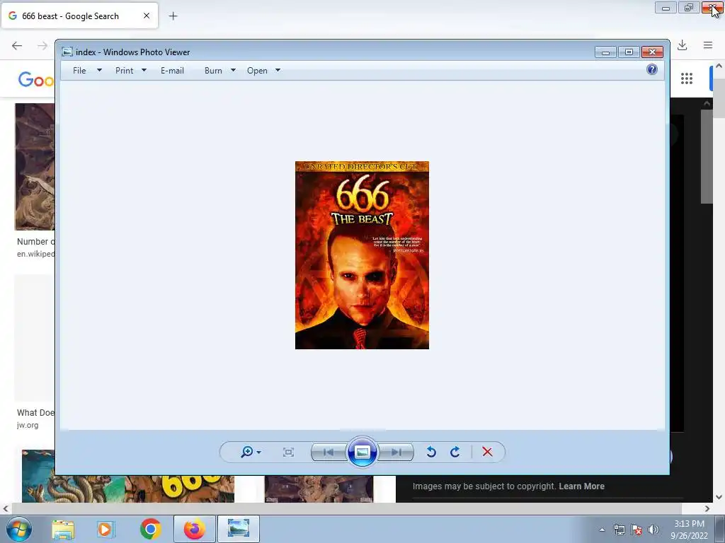
Task: Start the slide show
Action: [362, 452]
